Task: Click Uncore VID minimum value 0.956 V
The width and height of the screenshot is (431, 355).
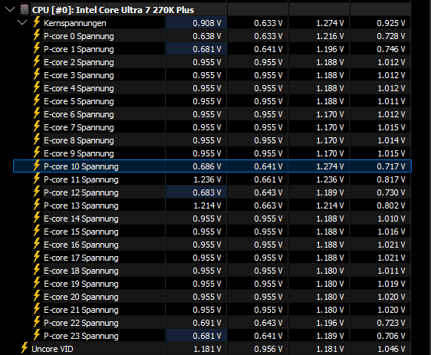Action: [x=268, y=349]
